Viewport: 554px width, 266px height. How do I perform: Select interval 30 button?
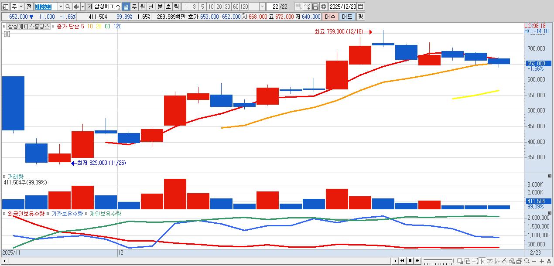coord(226,7)
